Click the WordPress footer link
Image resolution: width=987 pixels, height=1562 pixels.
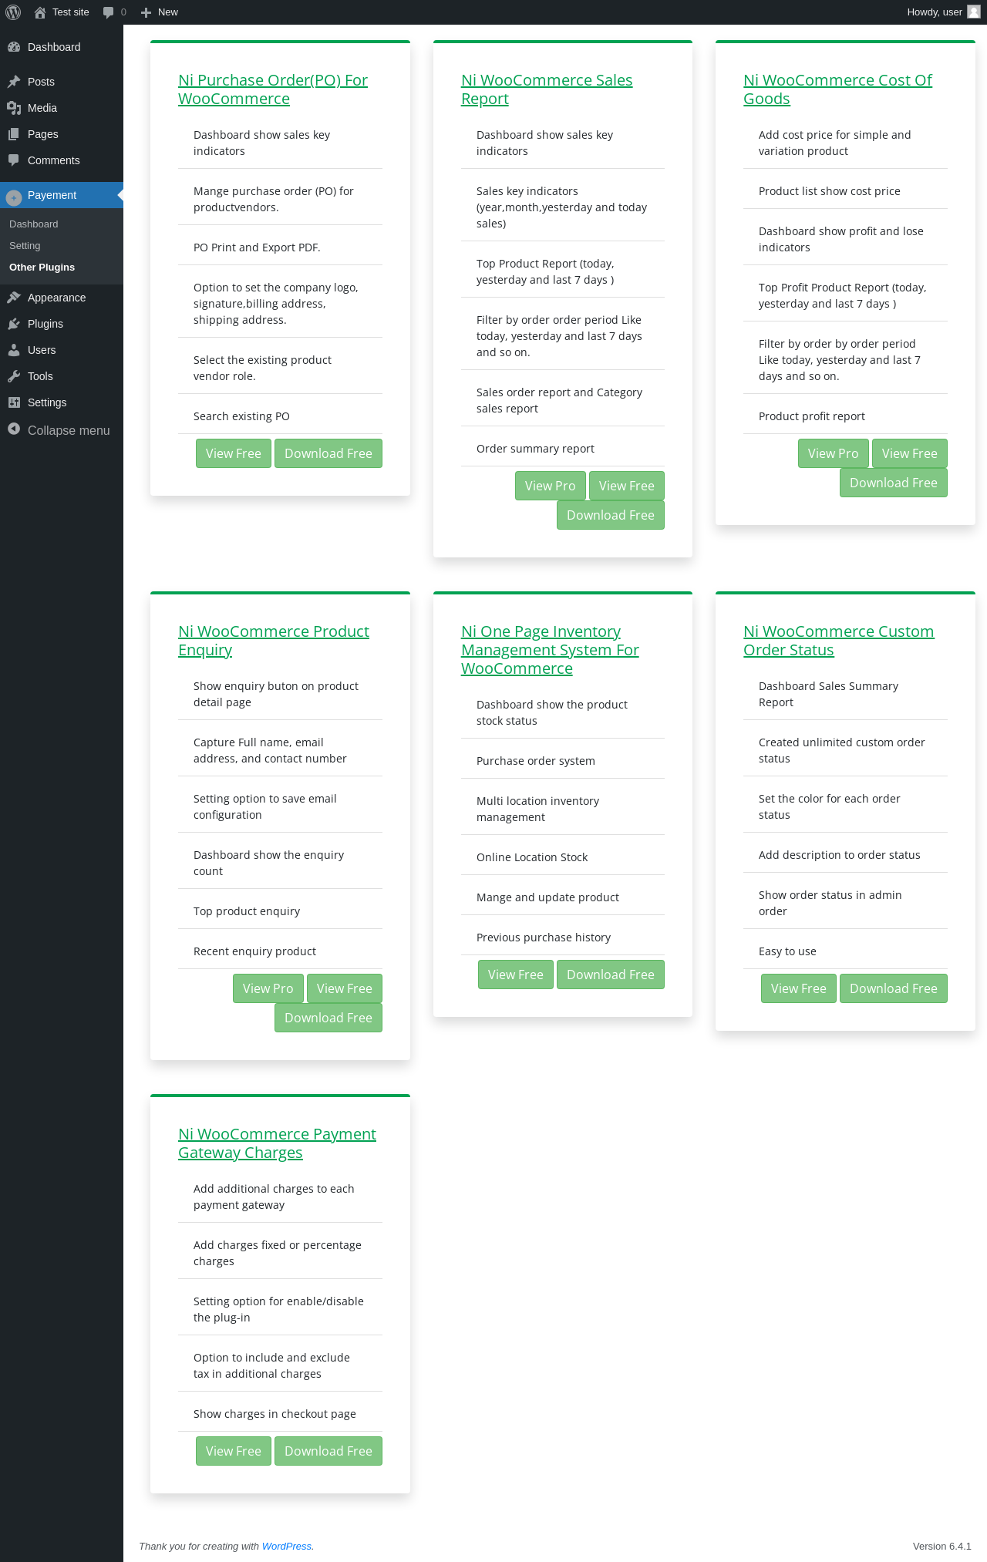pos(287,1546)
